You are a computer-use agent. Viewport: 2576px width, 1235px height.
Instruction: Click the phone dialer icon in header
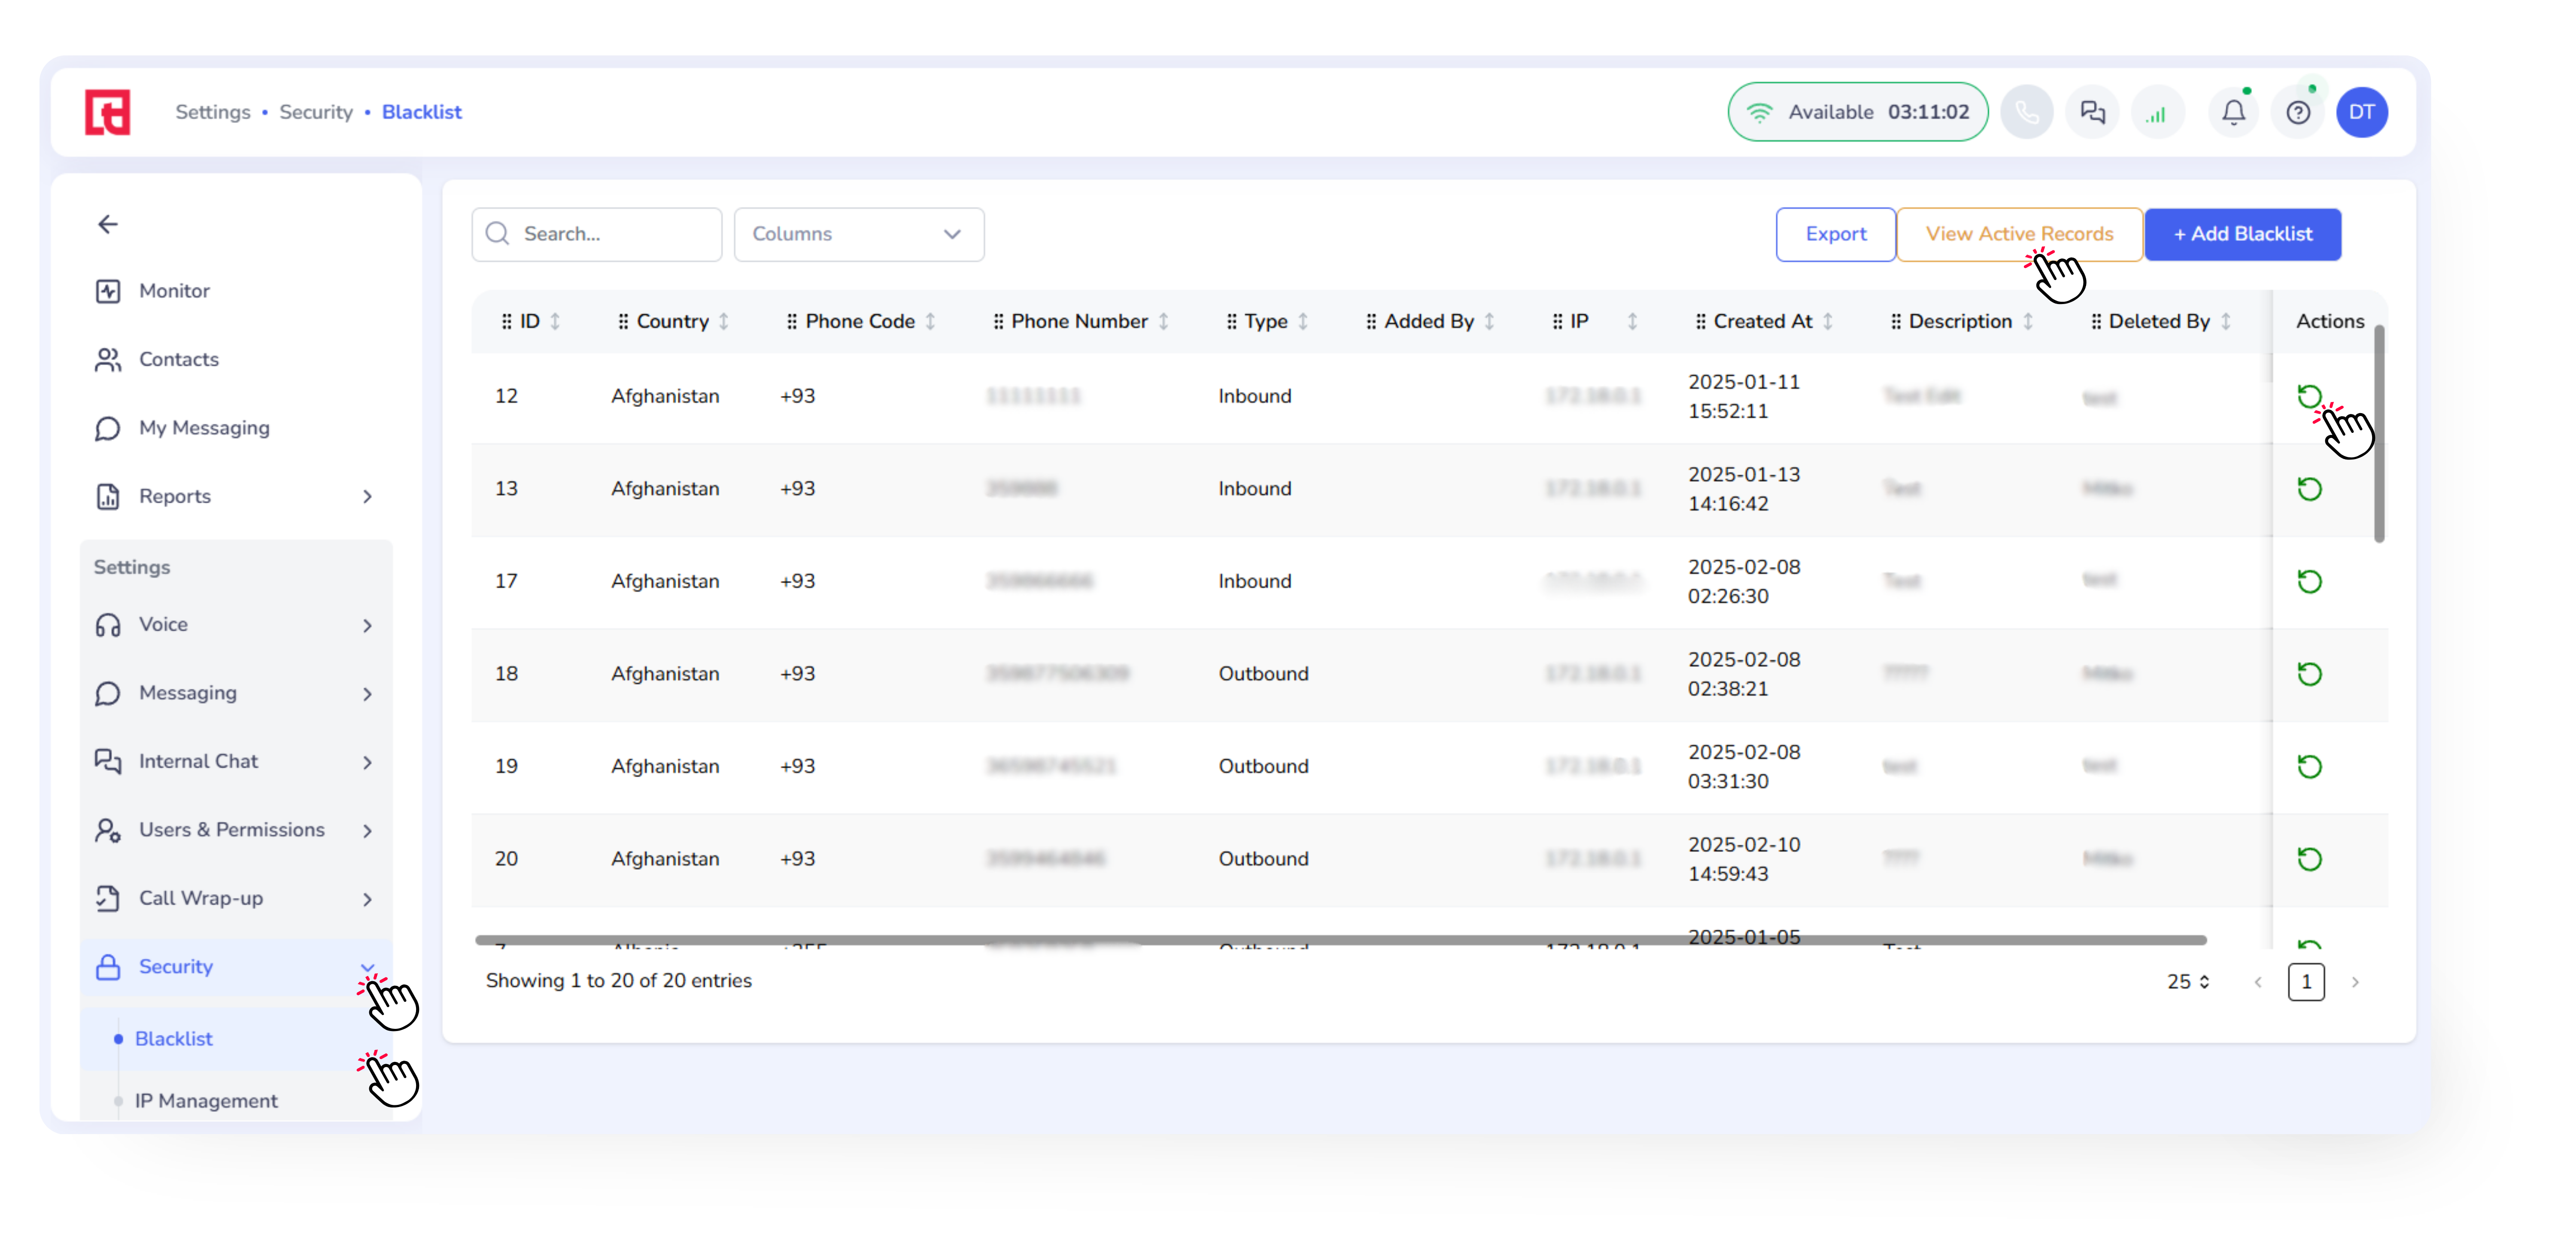[2026, 112]
